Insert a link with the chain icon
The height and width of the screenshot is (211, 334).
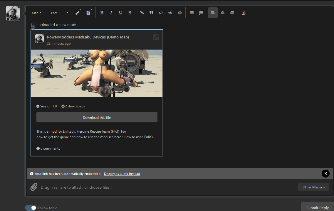[142, 13]
